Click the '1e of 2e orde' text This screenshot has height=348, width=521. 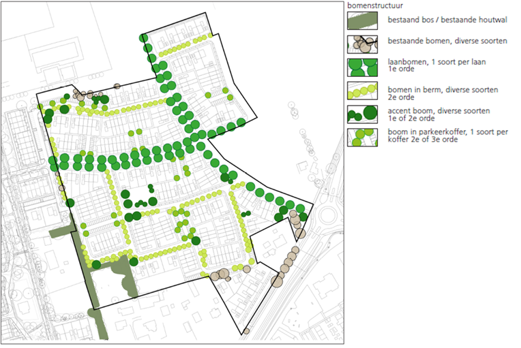click(411, 118)
